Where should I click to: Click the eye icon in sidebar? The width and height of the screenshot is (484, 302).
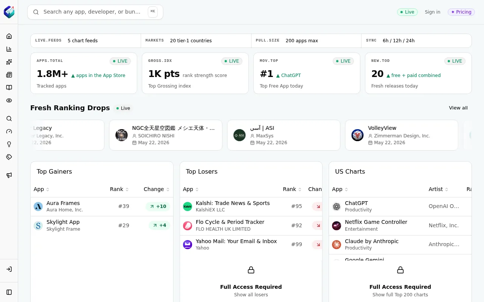(x=9, y=100)
